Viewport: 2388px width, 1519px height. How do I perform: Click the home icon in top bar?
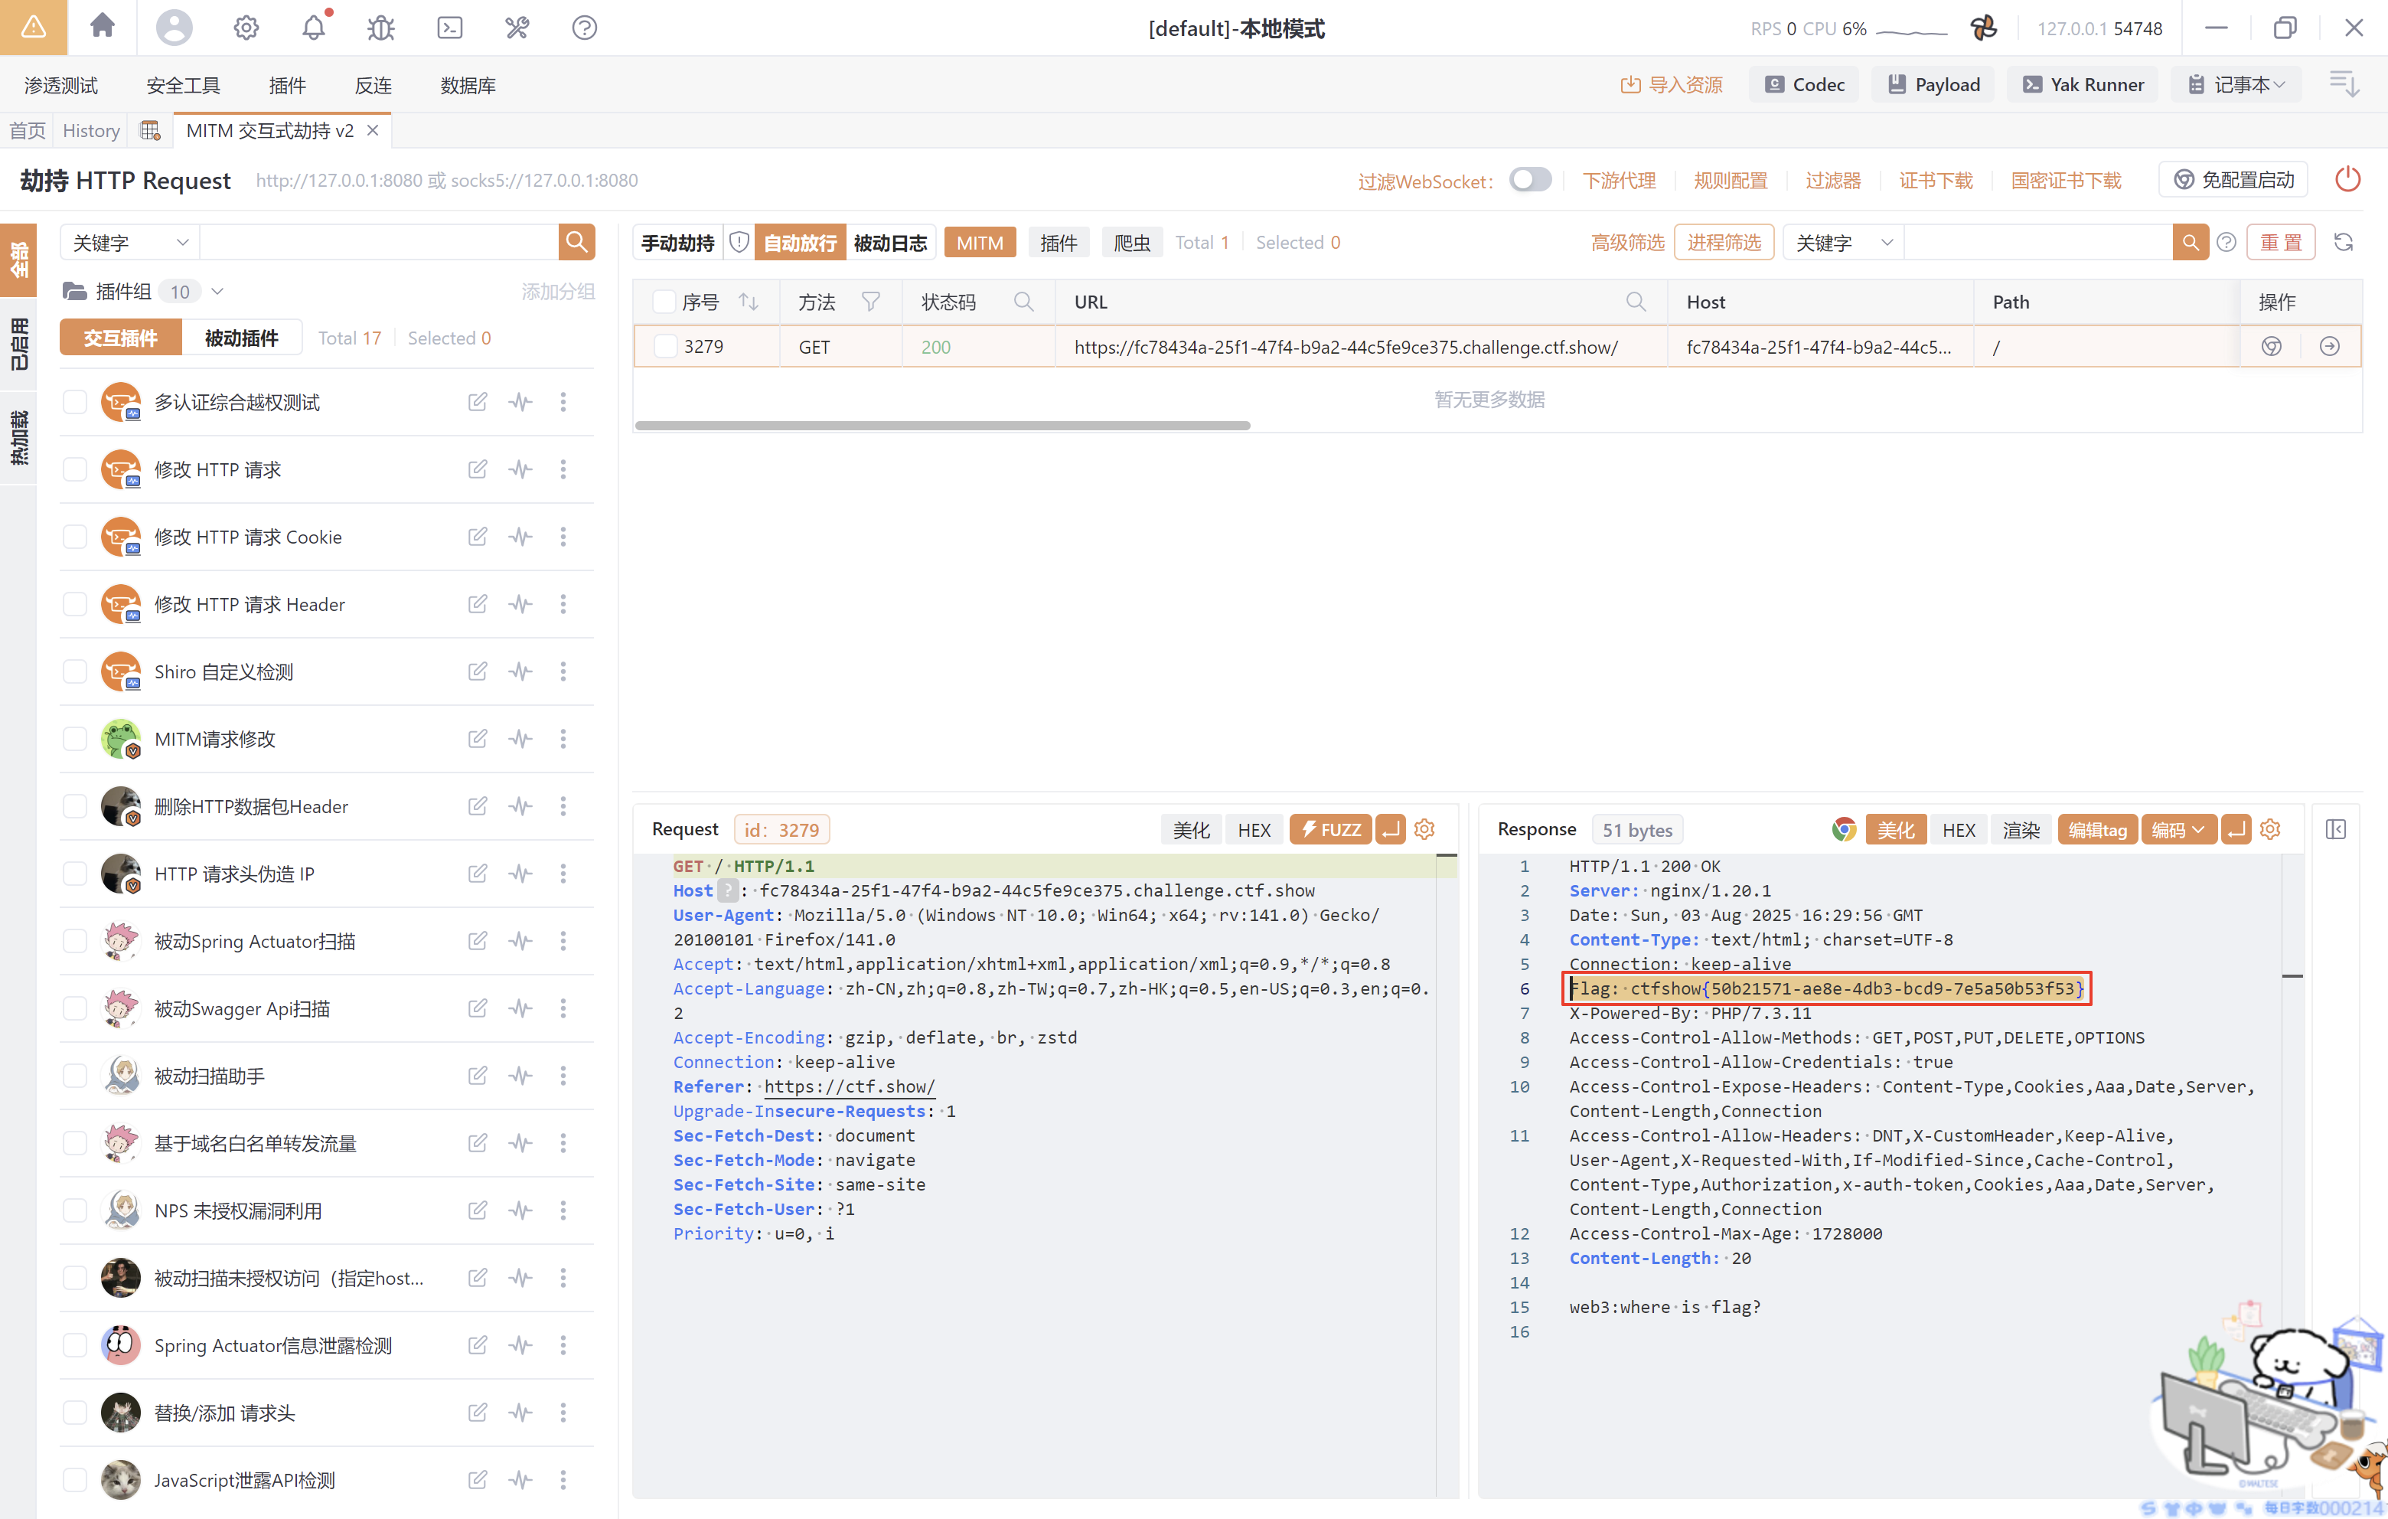[x=102, y=27]
